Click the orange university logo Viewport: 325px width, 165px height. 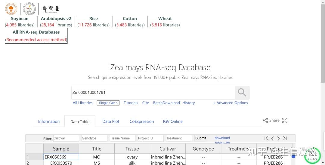click(11, 9)
